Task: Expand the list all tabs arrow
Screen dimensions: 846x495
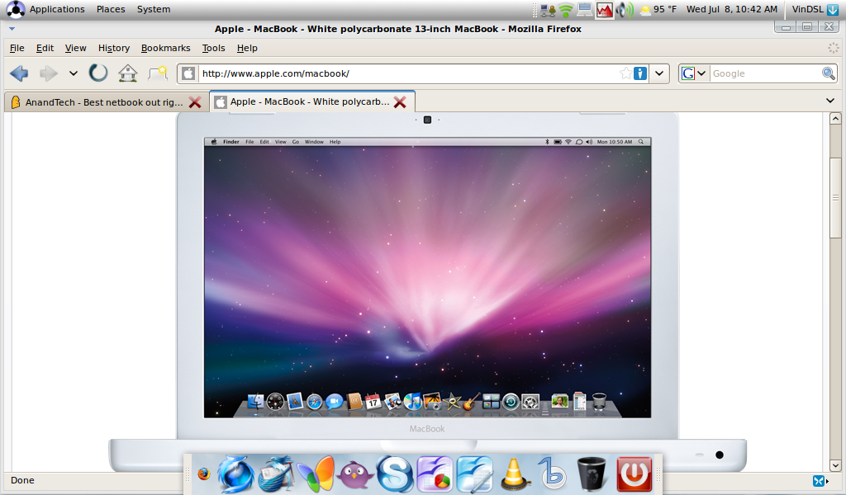Action: (x=830, y=101)
